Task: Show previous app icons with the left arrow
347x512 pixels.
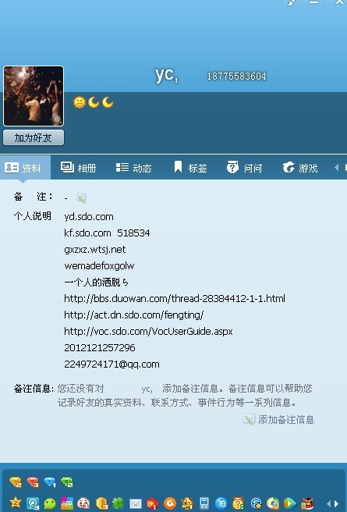Action: (x=329, y=504)
